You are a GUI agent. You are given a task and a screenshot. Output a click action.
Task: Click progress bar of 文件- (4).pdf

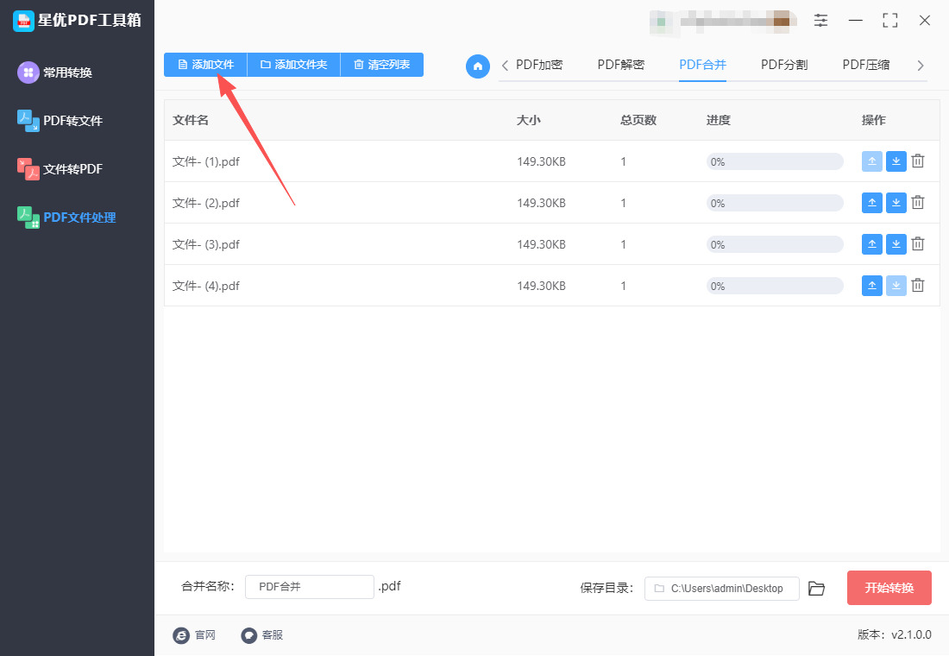(775, 286)
